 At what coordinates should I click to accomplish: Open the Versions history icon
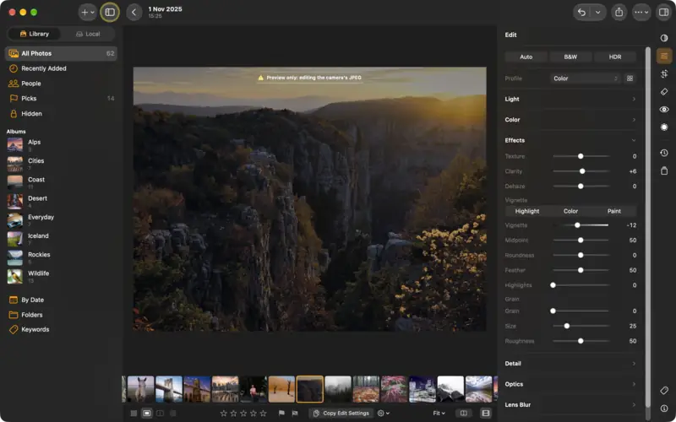(x=664, y=153)
